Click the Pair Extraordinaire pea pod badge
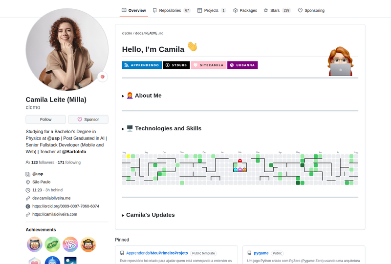Viewport: 391px width, 264px height. [53, 244]
